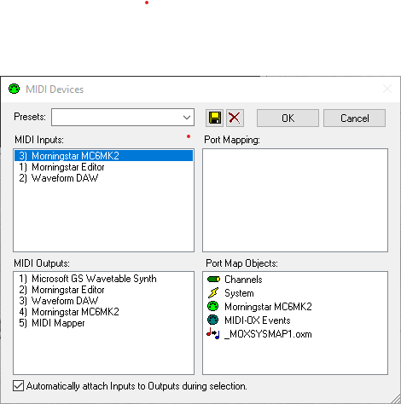Select Waveform DAW in MIDI Inputs list
This screenshot has width=401, height=404.
pos(103,178)
